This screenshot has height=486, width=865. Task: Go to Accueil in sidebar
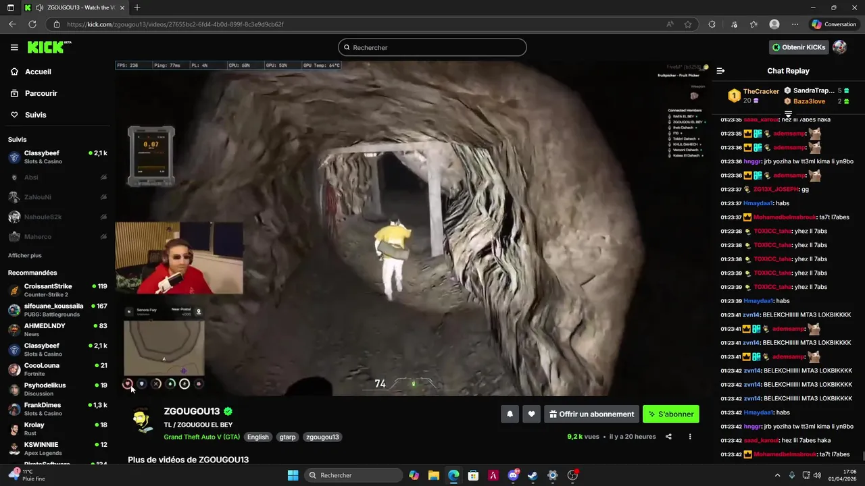[x=57, y=72]
